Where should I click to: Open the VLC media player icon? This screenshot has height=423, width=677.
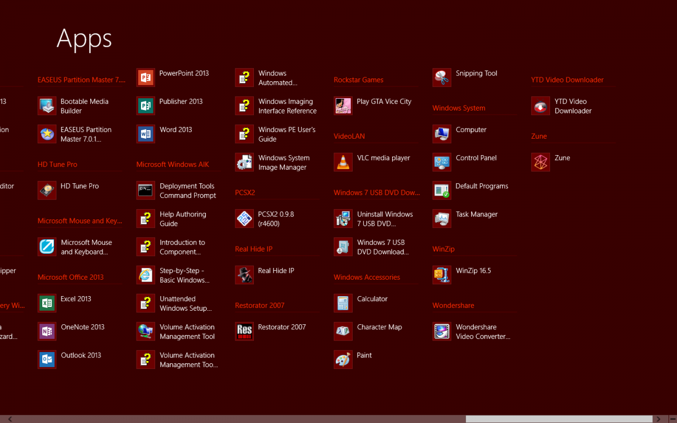343,162
